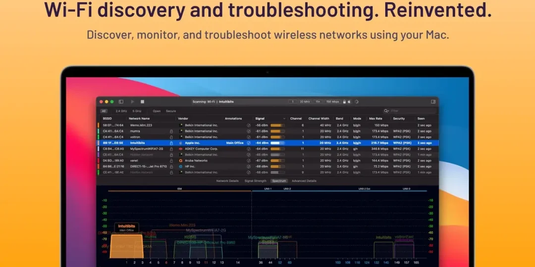Click the red color swatch for the vanet row
This screenshot has height=267, width=535.
98,160
